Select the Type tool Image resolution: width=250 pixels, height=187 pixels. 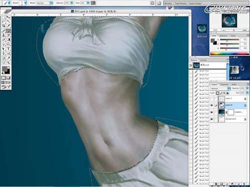8,49
